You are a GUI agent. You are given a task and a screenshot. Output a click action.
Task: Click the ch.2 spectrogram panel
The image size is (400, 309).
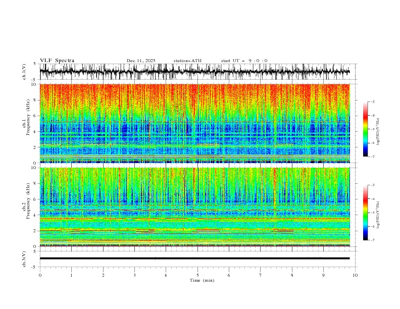194,207
